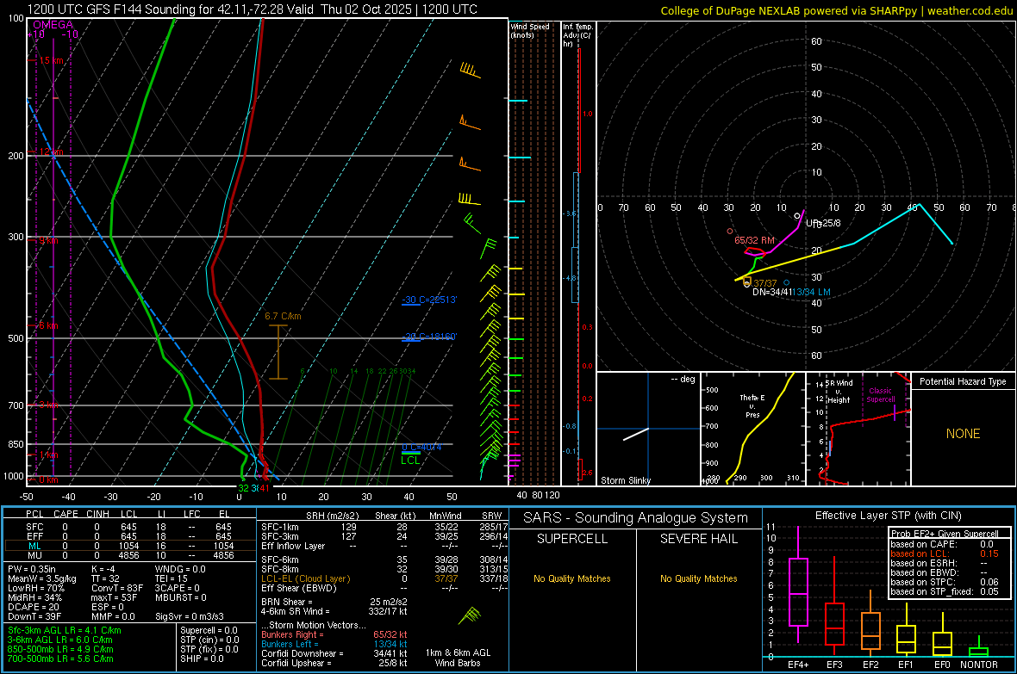Click the based on STPC: 0.06 row
Viewport: 1017px width, 674px height.
click(945, 582)
